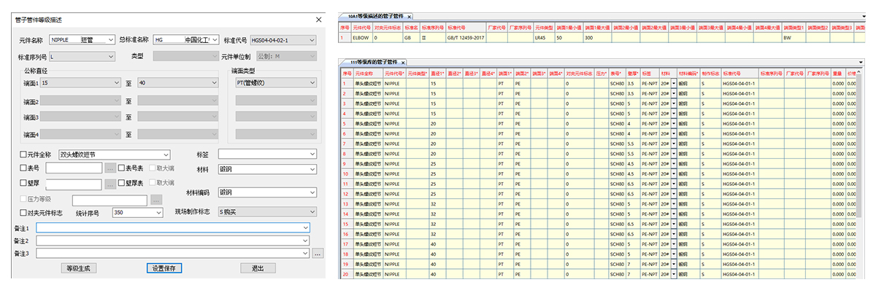Click the BW cell in 10A1 table

(793, 37)
